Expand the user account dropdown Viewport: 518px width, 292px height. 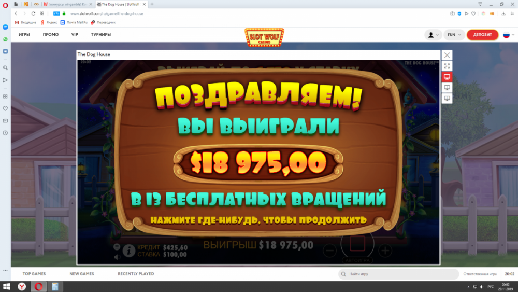tap(433, 35)
